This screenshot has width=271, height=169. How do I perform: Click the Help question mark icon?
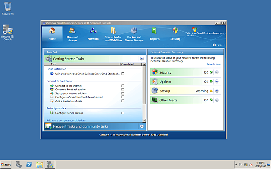pos(214,45)
